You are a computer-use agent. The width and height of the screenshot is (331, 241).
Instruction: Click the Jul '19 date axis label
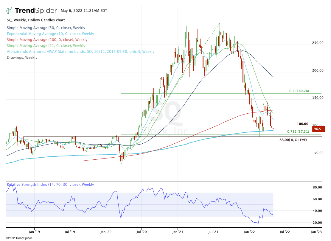[x=70, y=232]
